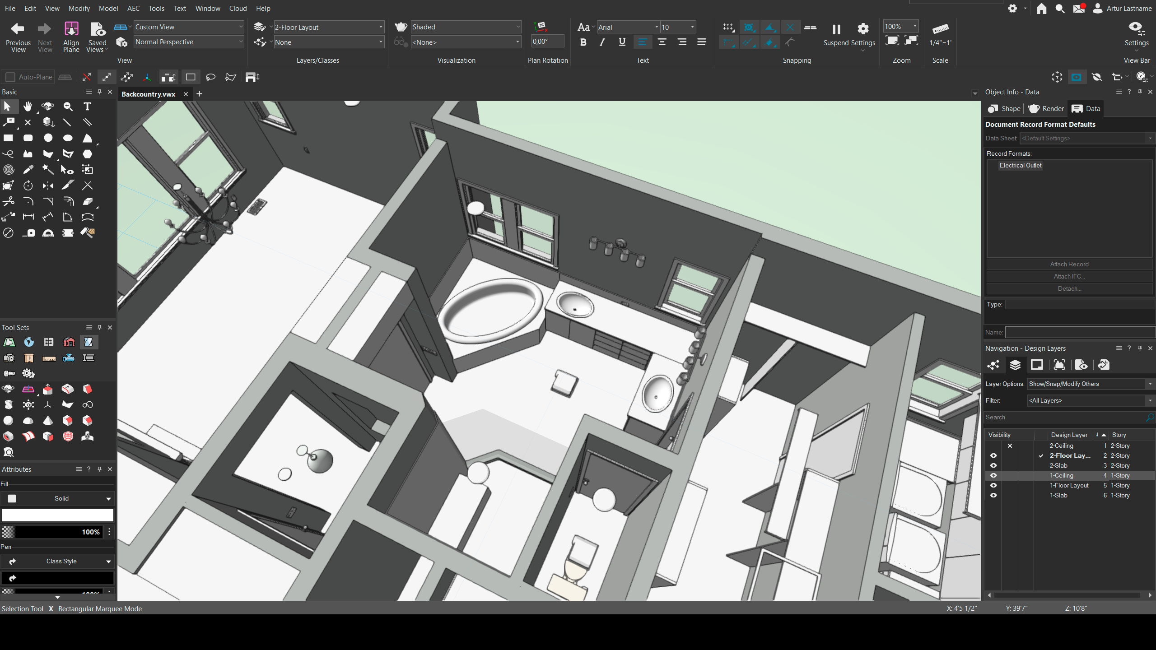Click the Suspend snapping icon
This screenshot has height=650, width=1156.
836,35
